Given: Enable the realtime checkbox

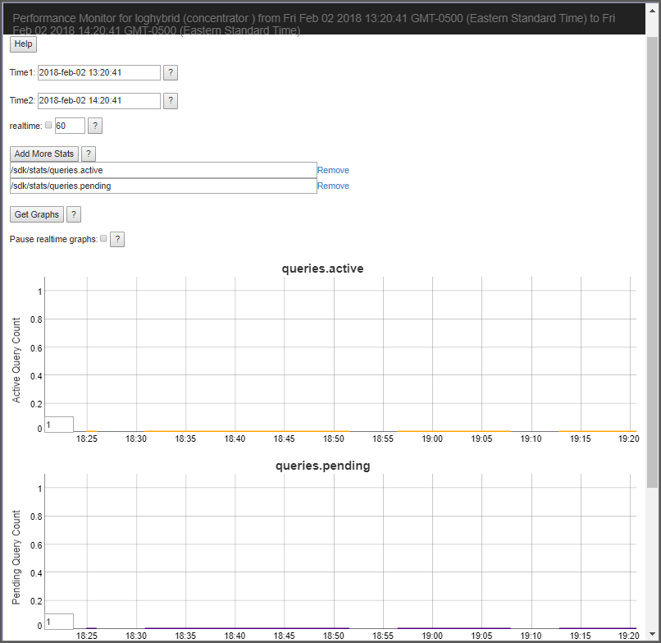Looking at the screenshot, I should coord(48,125).
